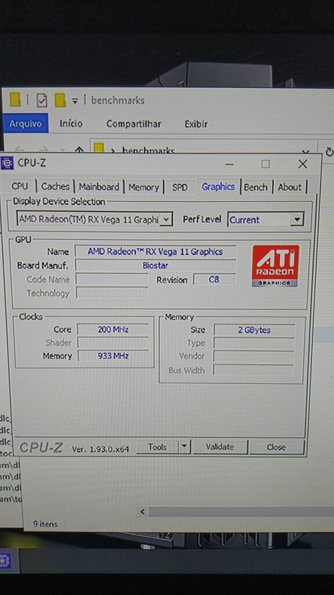Open the Bench tab
This screenshot has height=595, width=334.
pos(256,187)
